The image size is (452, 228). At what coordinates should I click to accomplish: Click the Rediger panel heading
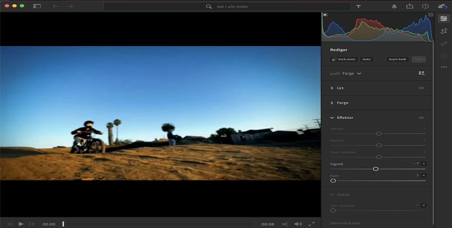[338, 50]
